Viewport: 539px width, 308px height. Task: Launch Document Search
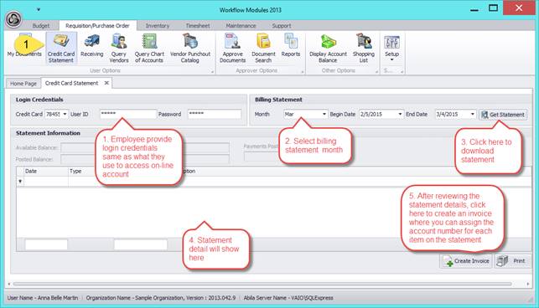(x=263, y=48)
